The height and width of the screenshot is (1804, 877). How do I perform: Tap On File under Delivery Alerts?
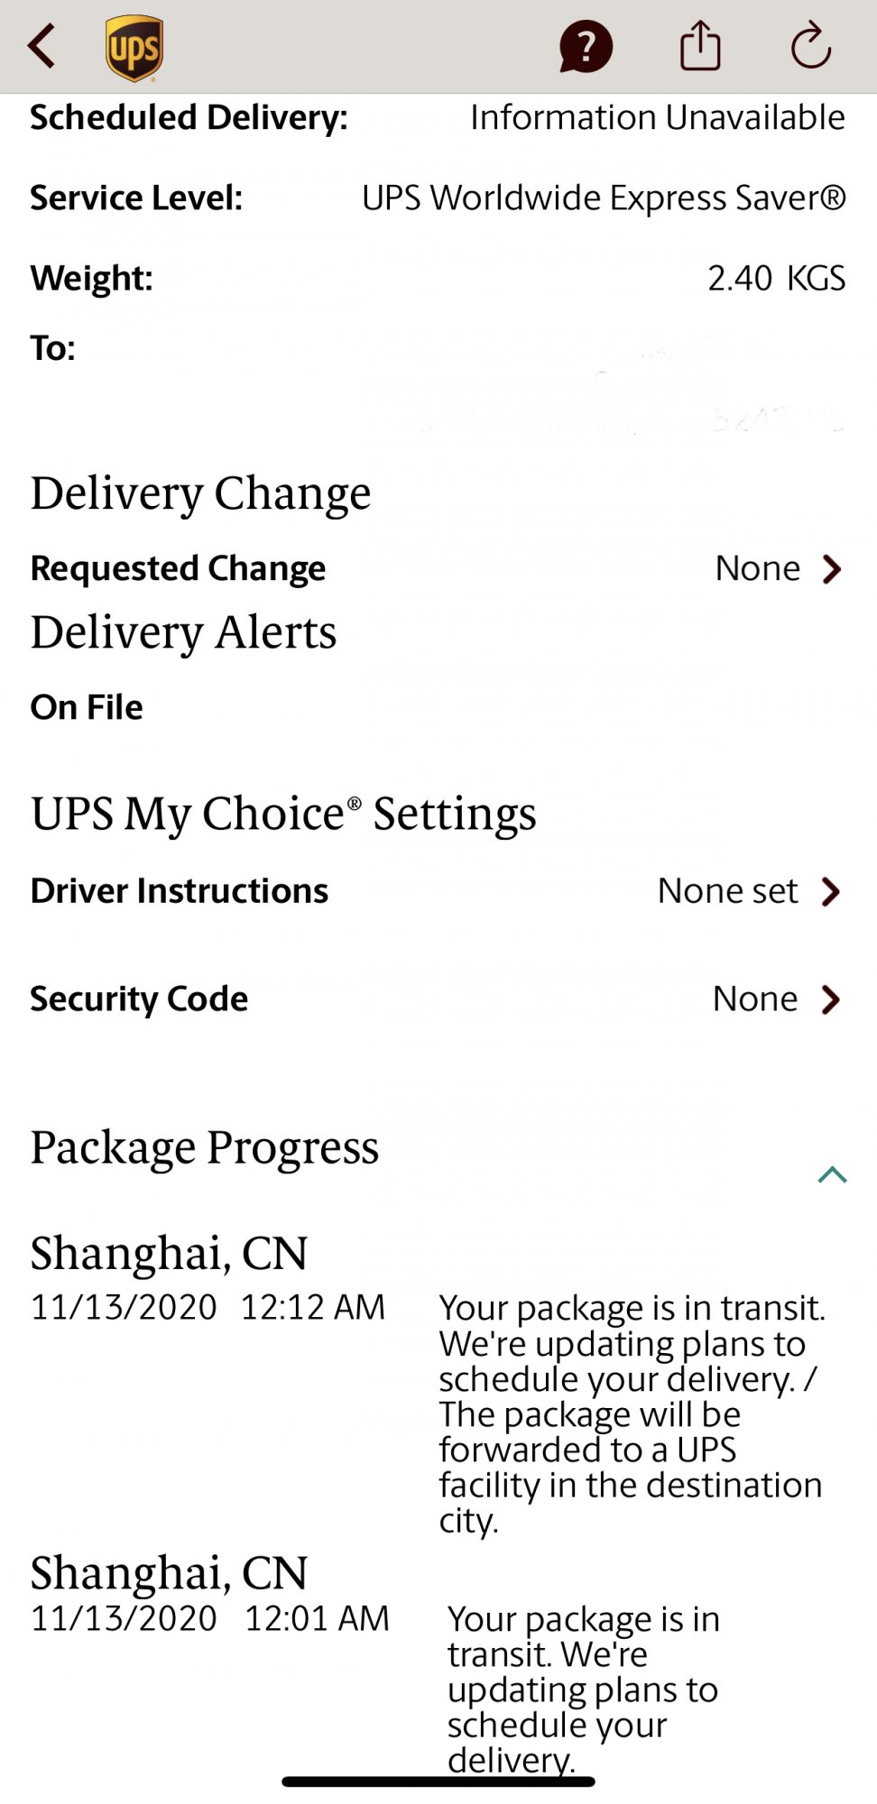point(87,707)
